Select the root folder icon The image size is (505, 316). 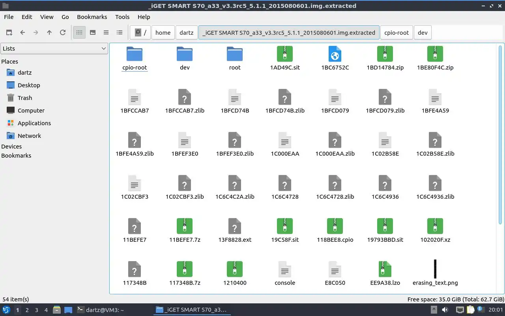(x=235, y=54)
